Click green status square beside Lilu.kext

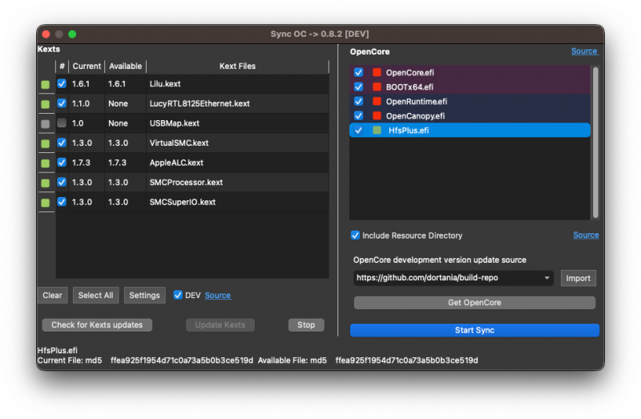(46, 84)
